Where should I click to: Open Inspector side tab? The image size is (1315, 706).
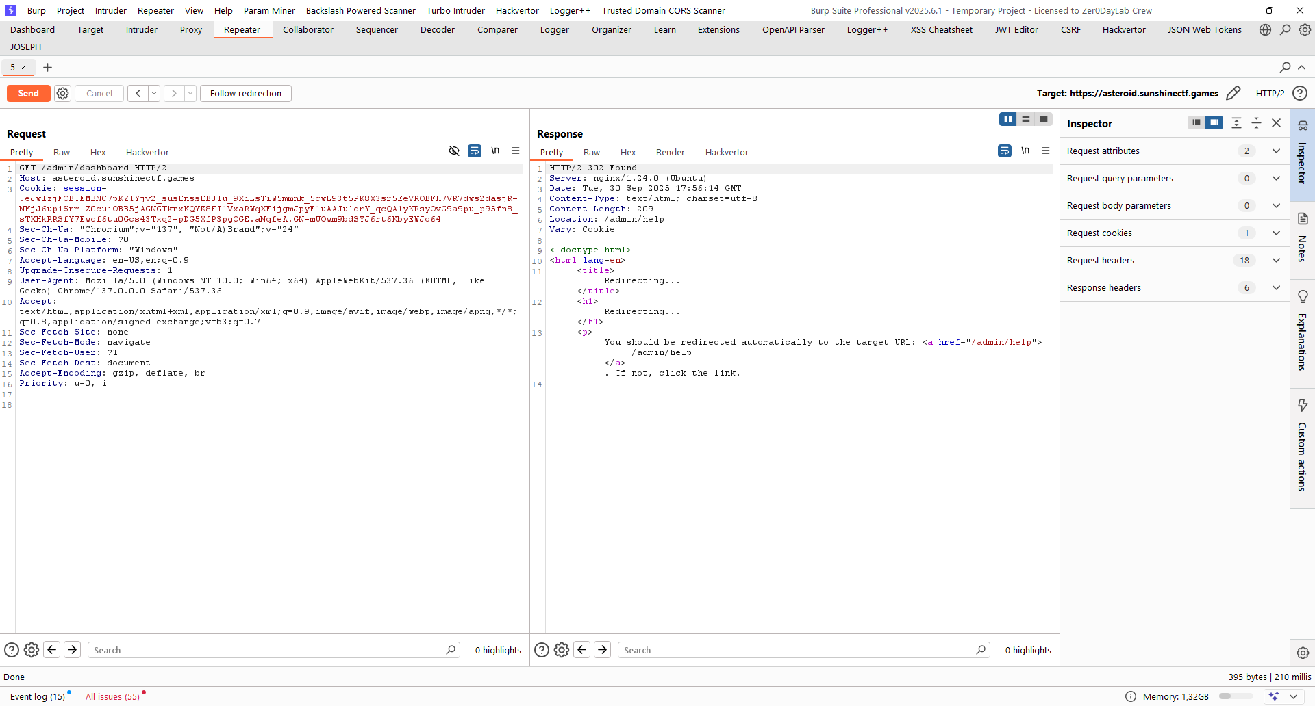click(x=1302, y=154)
